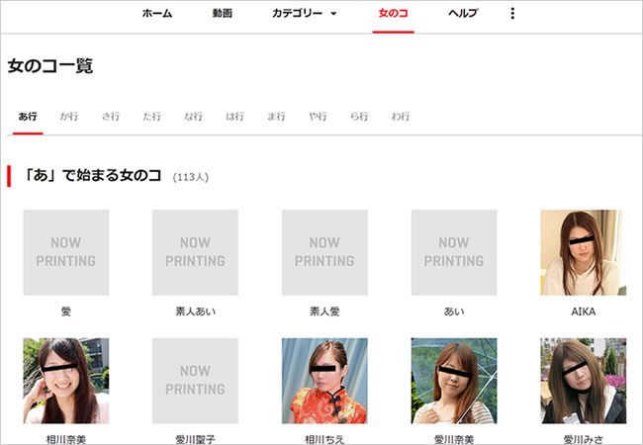This screenshot has width=643, height=445.
Task: Select the あ行 tab
Action: 28,117
